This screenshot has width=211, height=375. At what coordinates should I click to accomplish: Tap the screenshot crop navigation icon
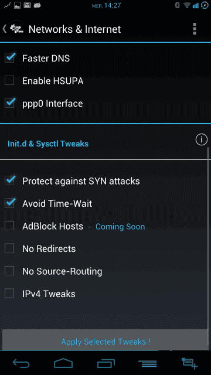(189, 363)
